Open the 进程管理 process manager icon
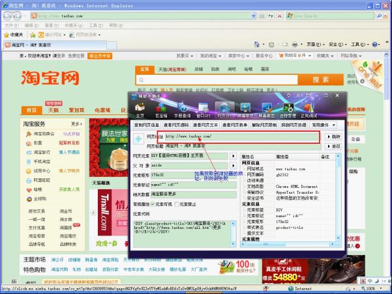The width and height of the screenshot is (392, 294). point(288,111)
